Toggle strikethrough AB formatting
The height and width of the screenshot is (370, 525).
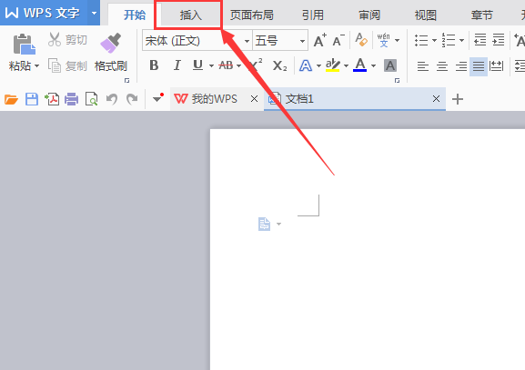[226, 65]
